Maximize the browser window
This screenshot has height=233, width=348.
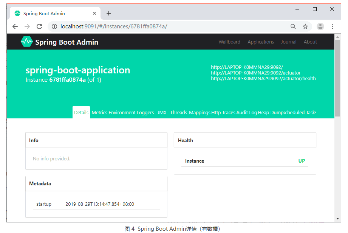[x=315, y=9]
